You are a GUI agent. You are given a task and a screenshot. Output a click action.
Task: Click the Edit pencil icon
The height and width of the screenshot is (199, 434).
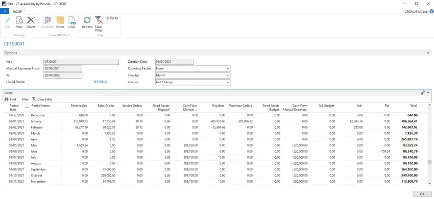pos(8,21)
